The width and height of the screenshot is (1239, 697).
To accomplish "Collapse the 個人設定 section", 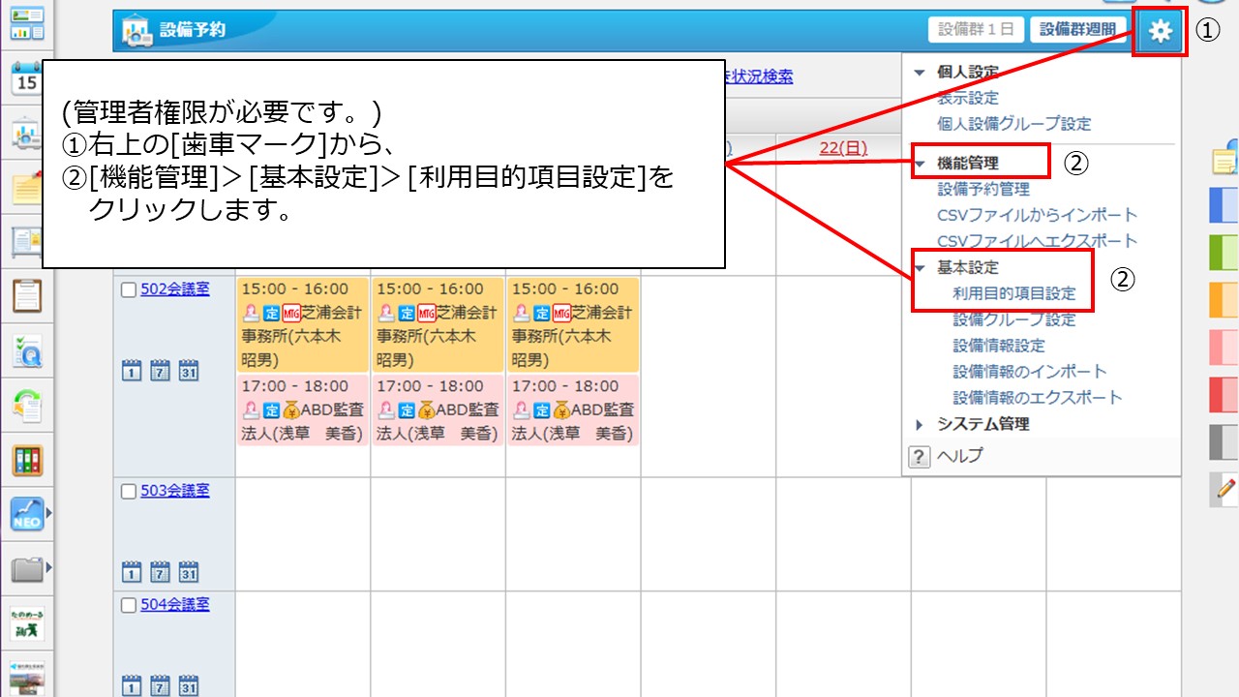I will click(x=920, y=73).
